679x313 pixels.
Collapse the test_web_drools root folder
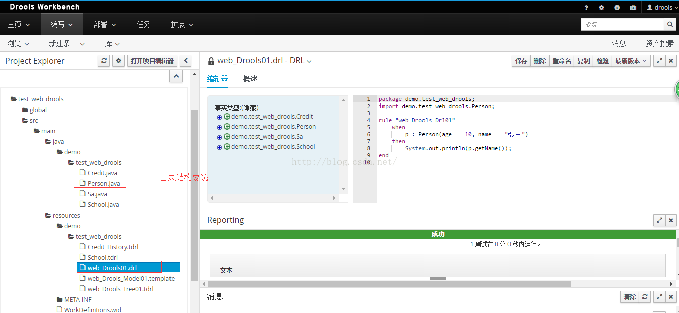(37, 99)
